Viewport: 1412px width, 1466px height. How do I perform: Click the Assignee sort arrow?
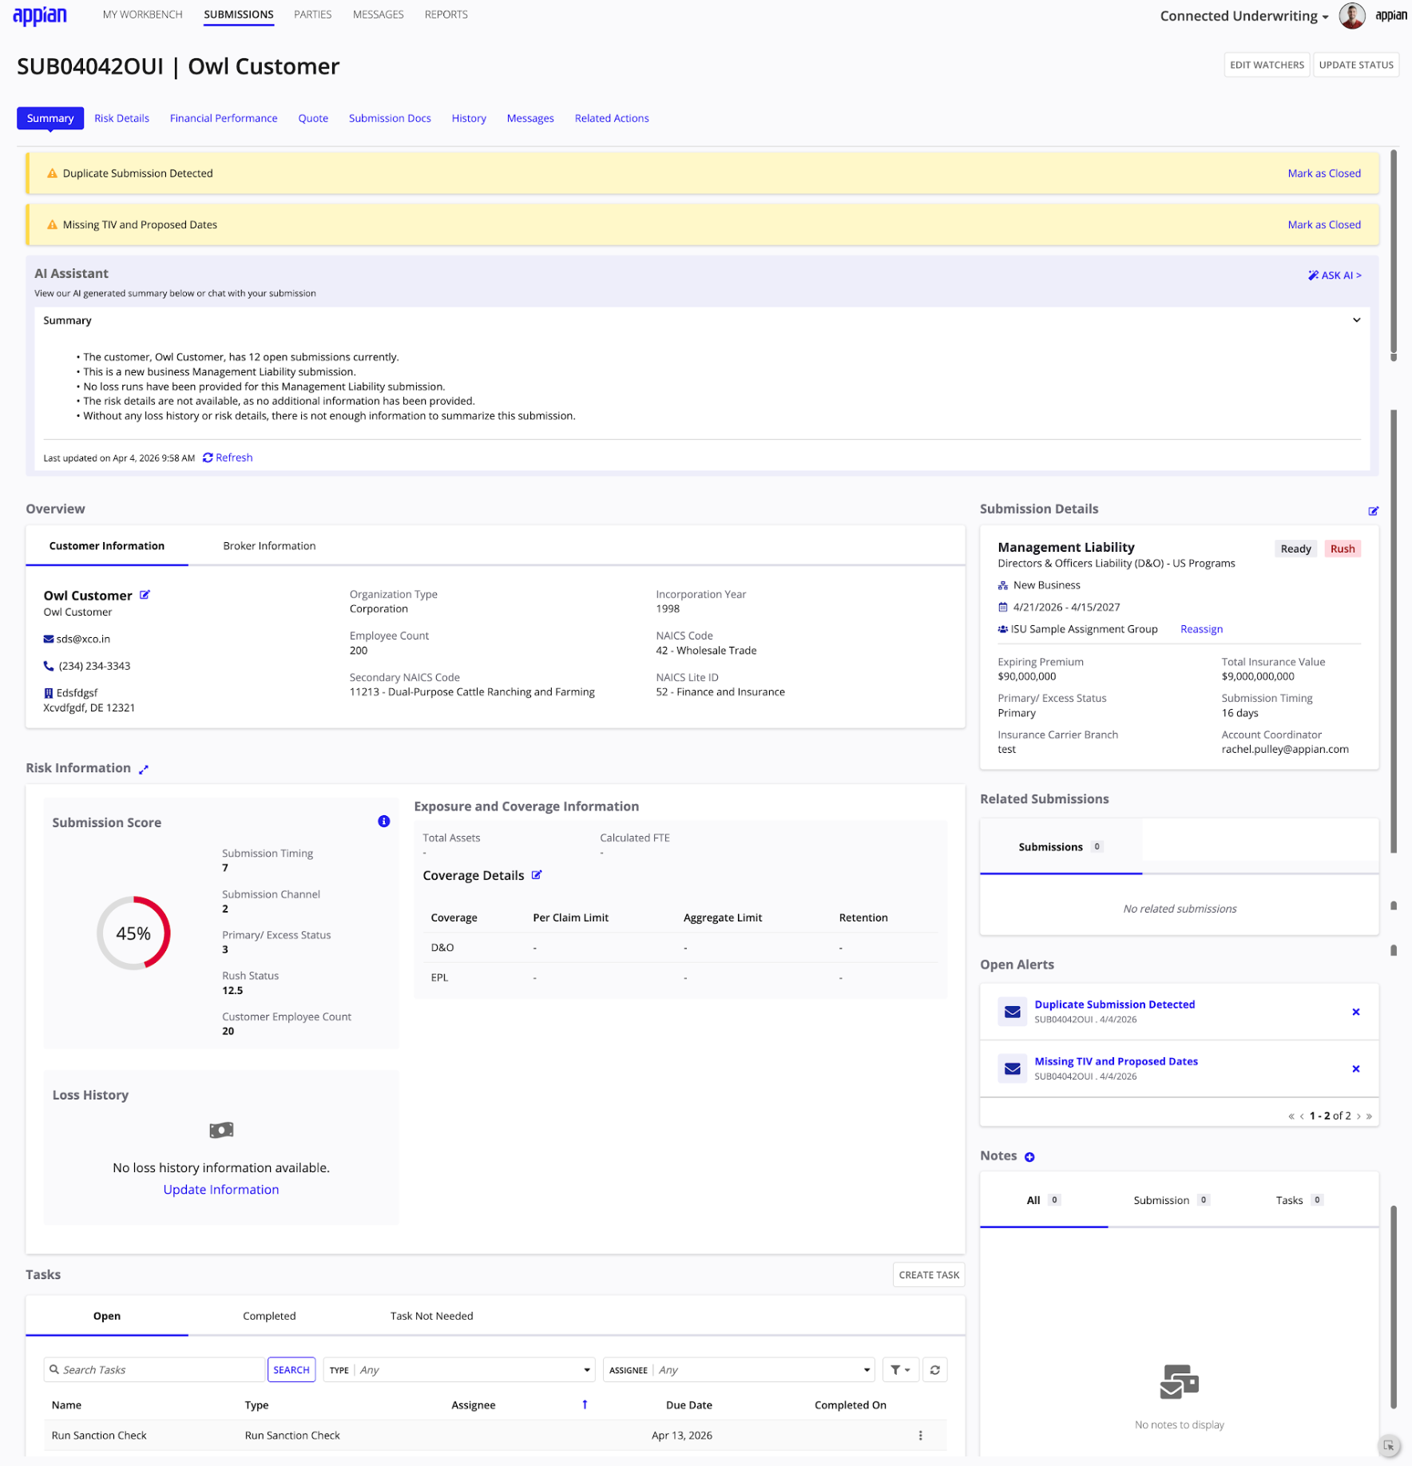point(585,1405)
